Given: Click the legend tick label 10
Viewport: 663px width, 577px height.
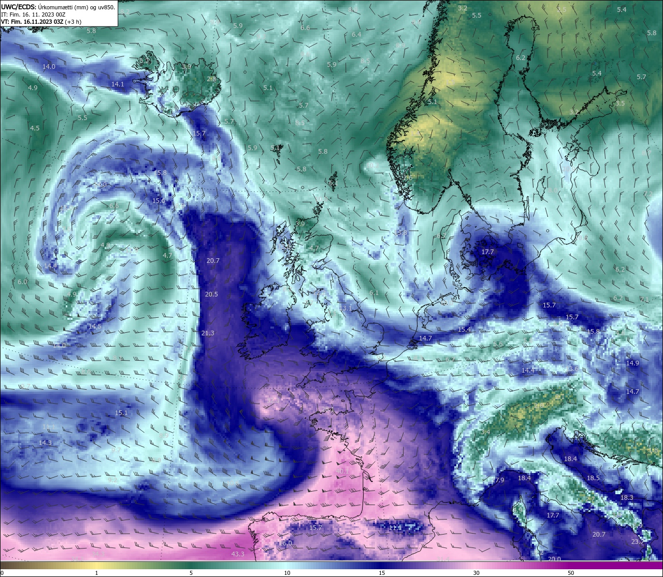Looking at the screenshot, I should click(287, 573).
